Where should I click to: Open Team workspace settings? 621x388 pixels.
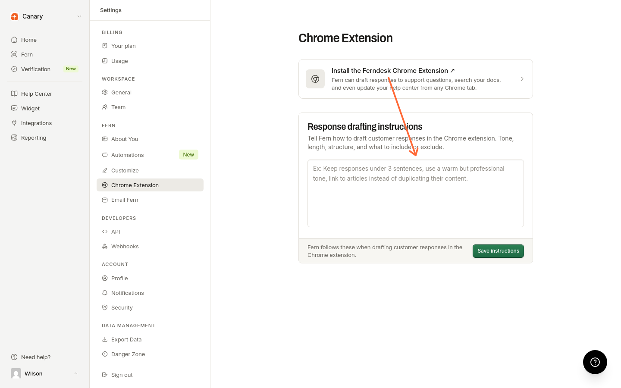150,107
